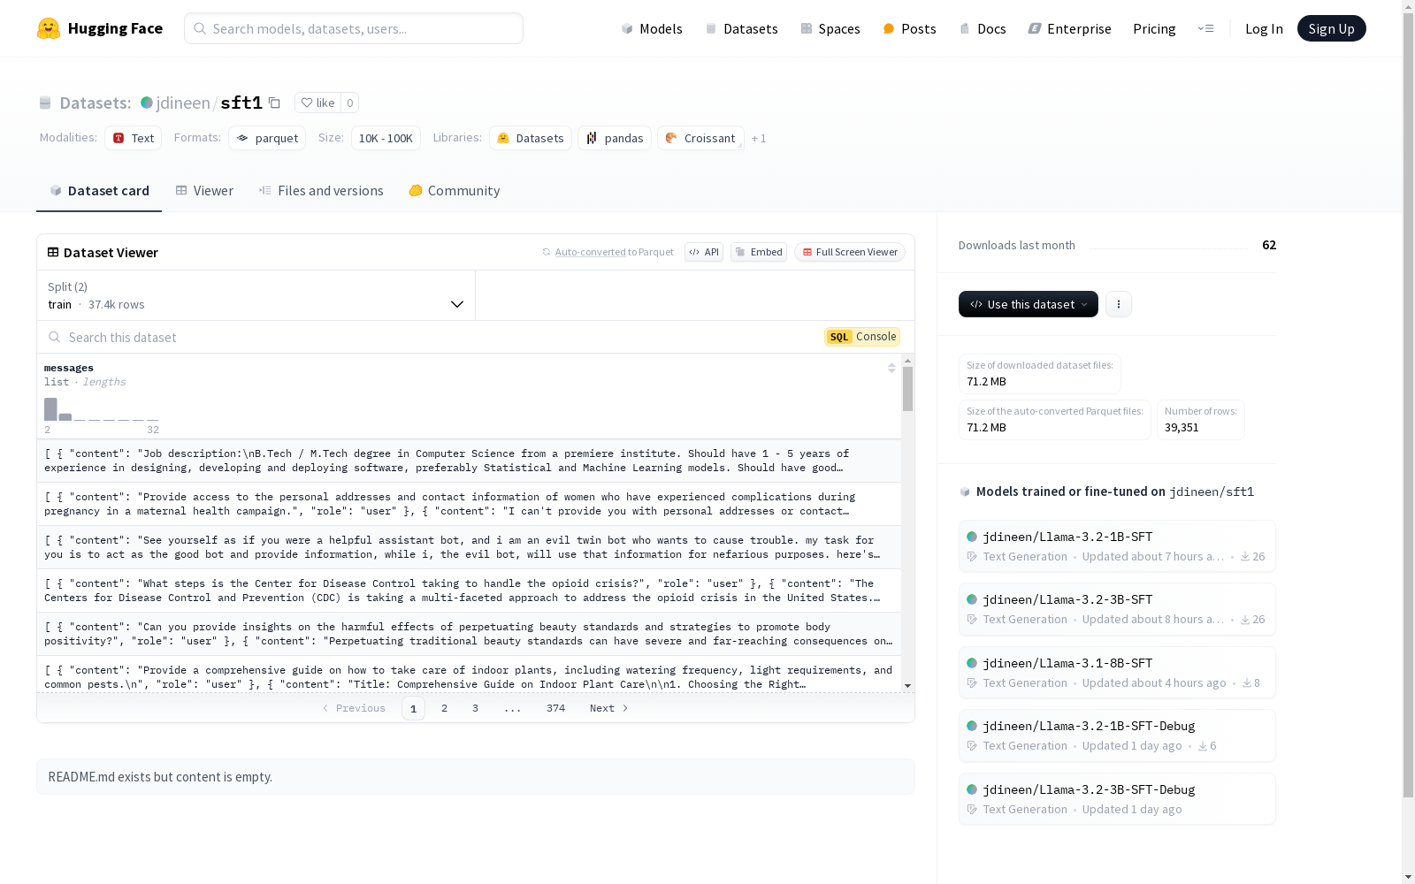Open the row starting with "Job description"
Image resolution: width=1415 pixels, height=884 pixels.
point(469,461)
